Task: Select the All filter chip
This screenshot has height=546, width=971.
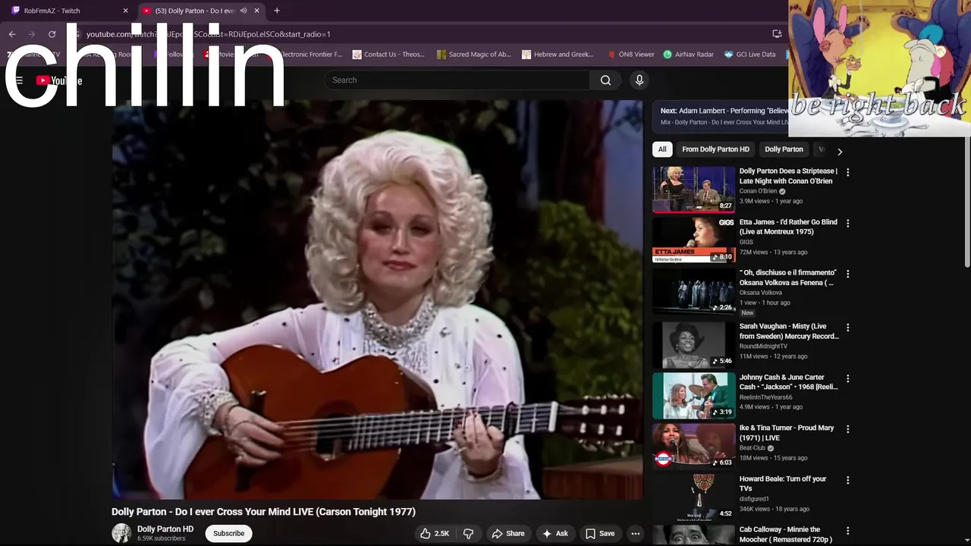Action: 662,149
